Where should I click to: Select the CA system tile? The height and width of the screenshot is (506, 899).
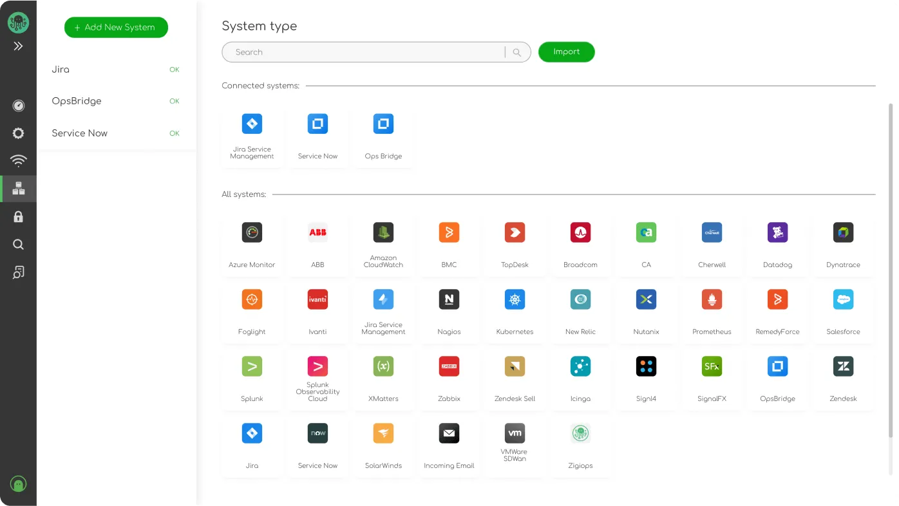(x=646, y=246)
